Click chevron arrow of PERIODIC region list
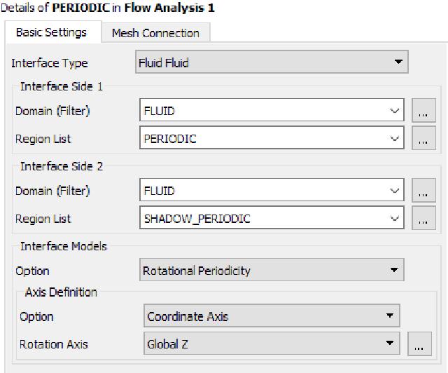The height and width of the screenshot is (373, 448). point(395,139)
